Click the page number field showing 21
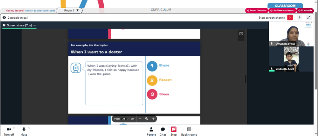318x136 pixels. click(124, 119)
